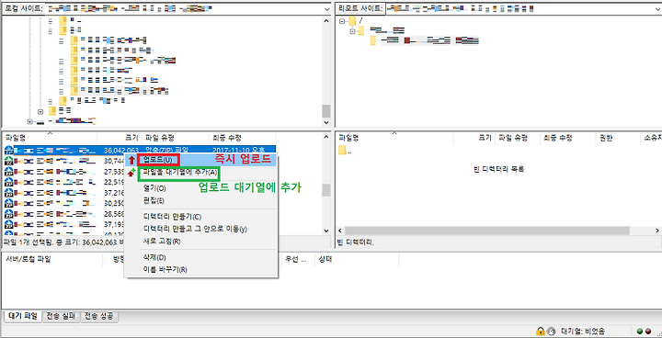662x338 pixels.
Task: Click the local file list scrollbar thumb
Action: (x=326, y=190)
